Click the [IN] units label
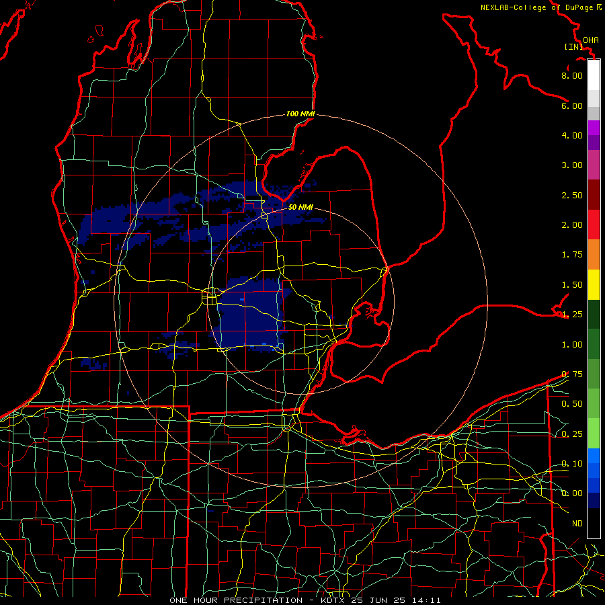This screenshot has height=605, width=605. 573,46
